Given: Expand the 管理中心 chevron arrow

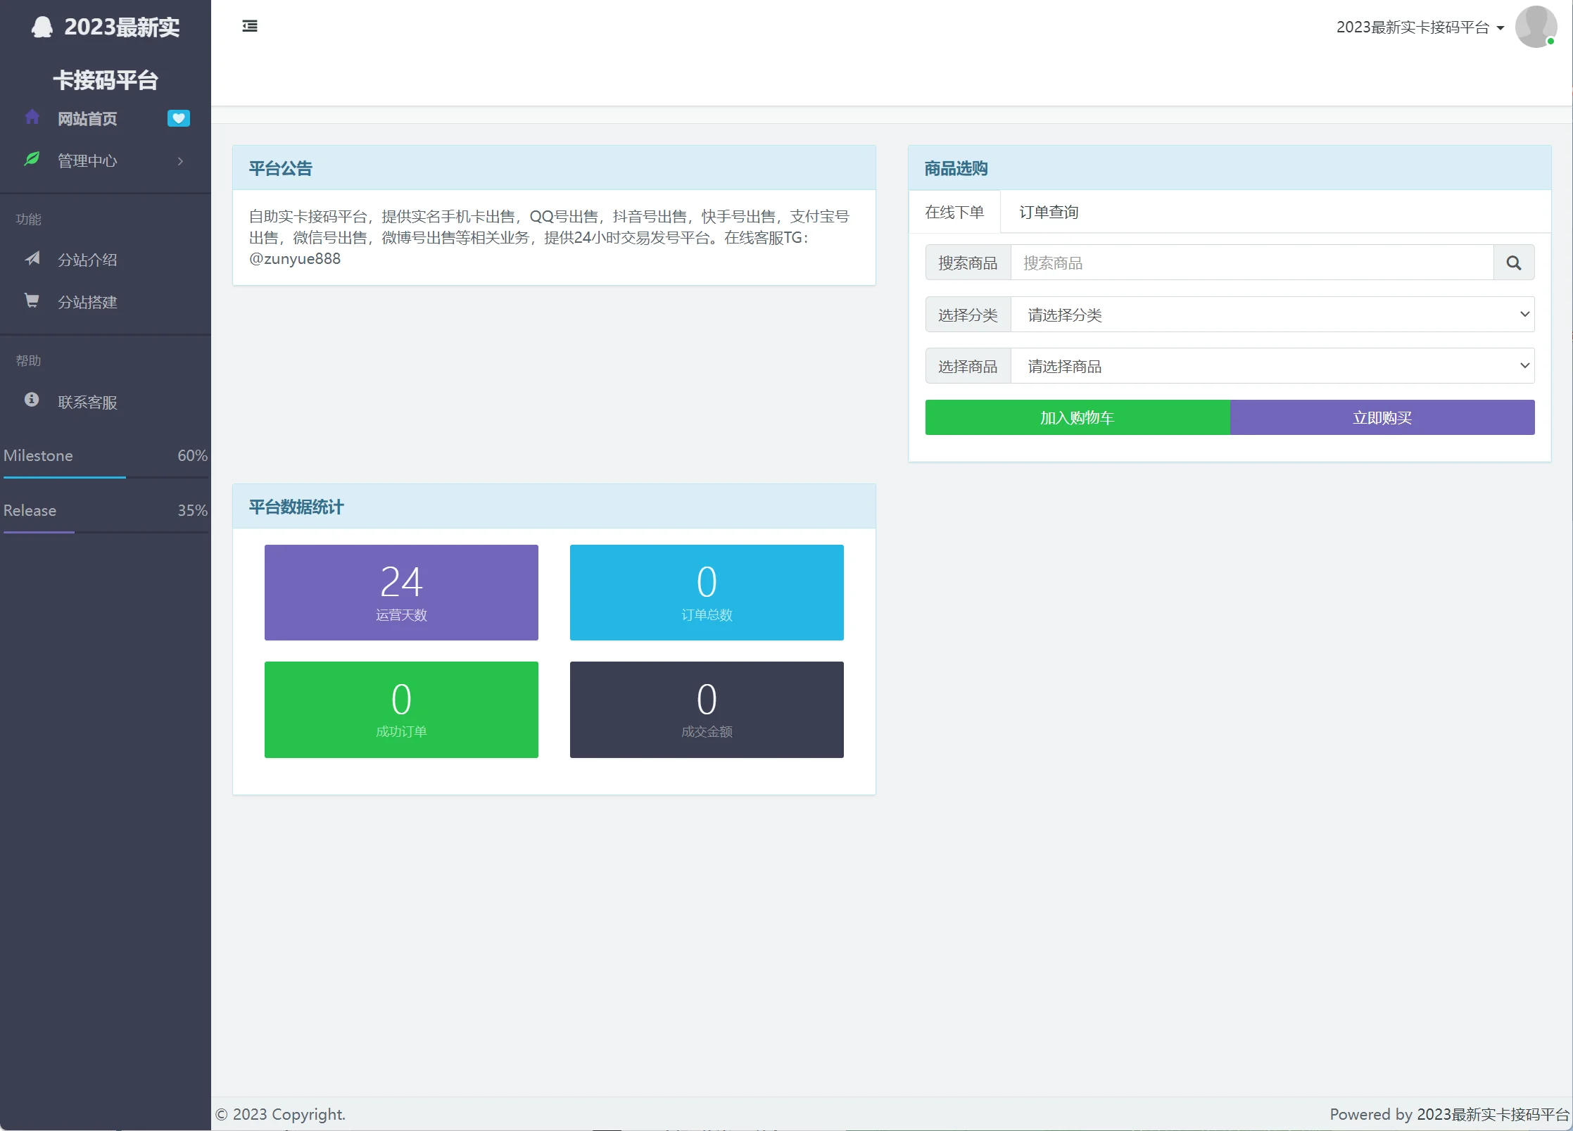Looking at the screenshot, I should pyautogui.click(x=180, y=161).
